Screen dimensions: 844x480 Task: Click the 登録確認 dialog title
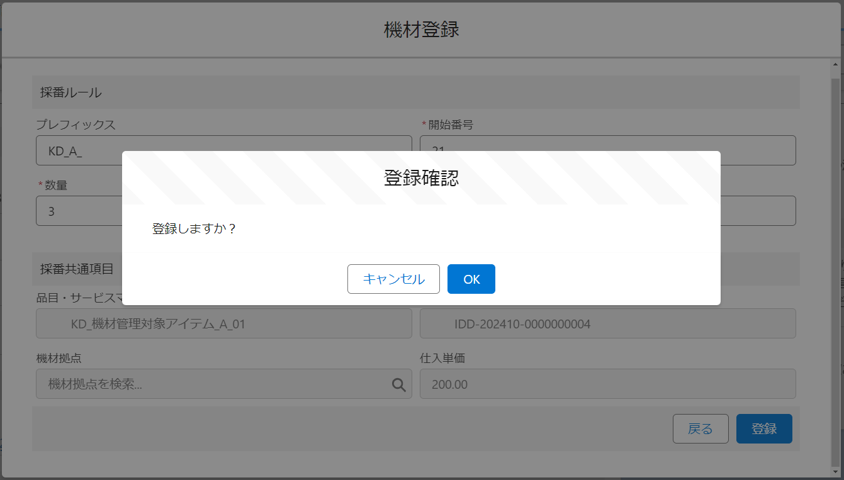(421, 178)
